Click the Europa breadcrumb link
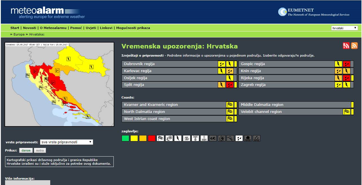362x185 pixels. click(19, 34)
